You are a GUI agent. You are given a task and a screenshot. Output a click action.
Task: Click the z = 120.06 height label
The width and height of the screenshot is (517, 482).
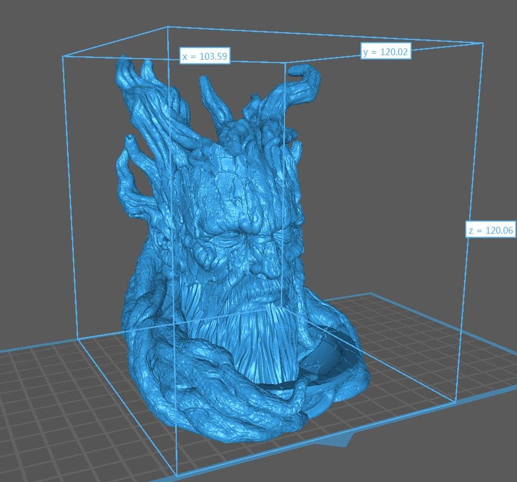490,230
